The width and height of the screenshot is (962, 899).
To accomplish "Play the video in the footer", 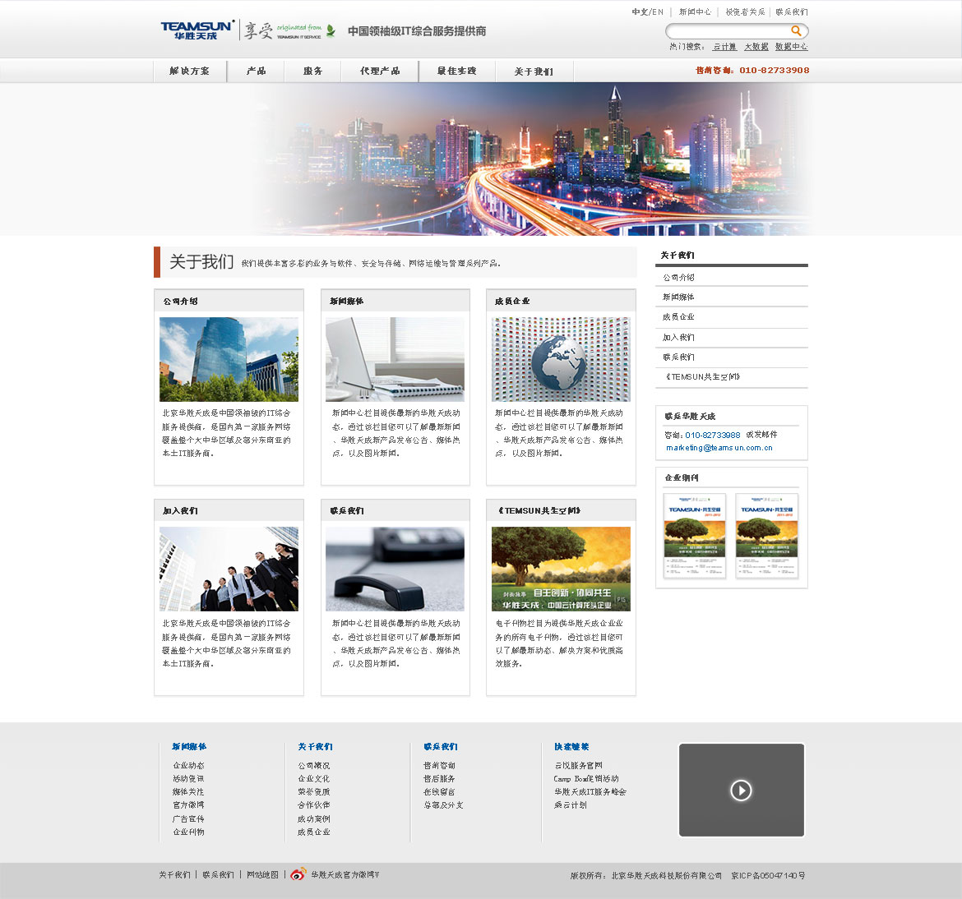I will pos(741,791).
